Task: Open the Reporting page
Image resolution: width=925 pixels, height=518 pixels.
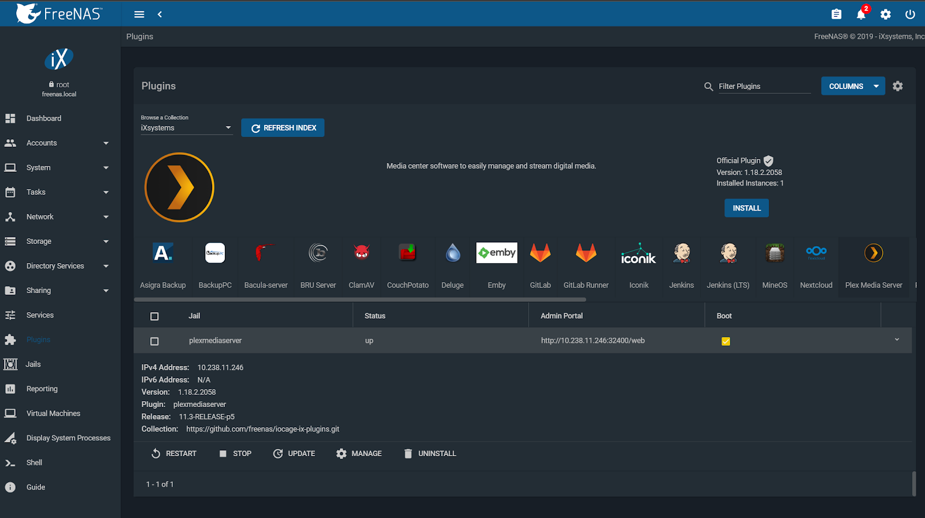Action: click(60, 388)
